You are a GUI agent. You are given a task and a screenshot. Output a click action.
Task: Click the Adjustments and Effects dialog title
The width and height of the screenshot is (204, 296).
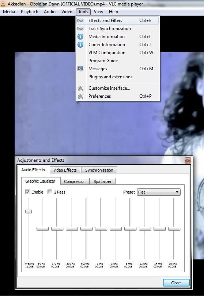coord(41,160)
